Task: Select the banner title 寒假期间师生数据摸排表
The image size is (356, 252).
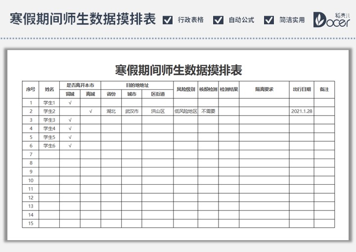Action: 83,19
